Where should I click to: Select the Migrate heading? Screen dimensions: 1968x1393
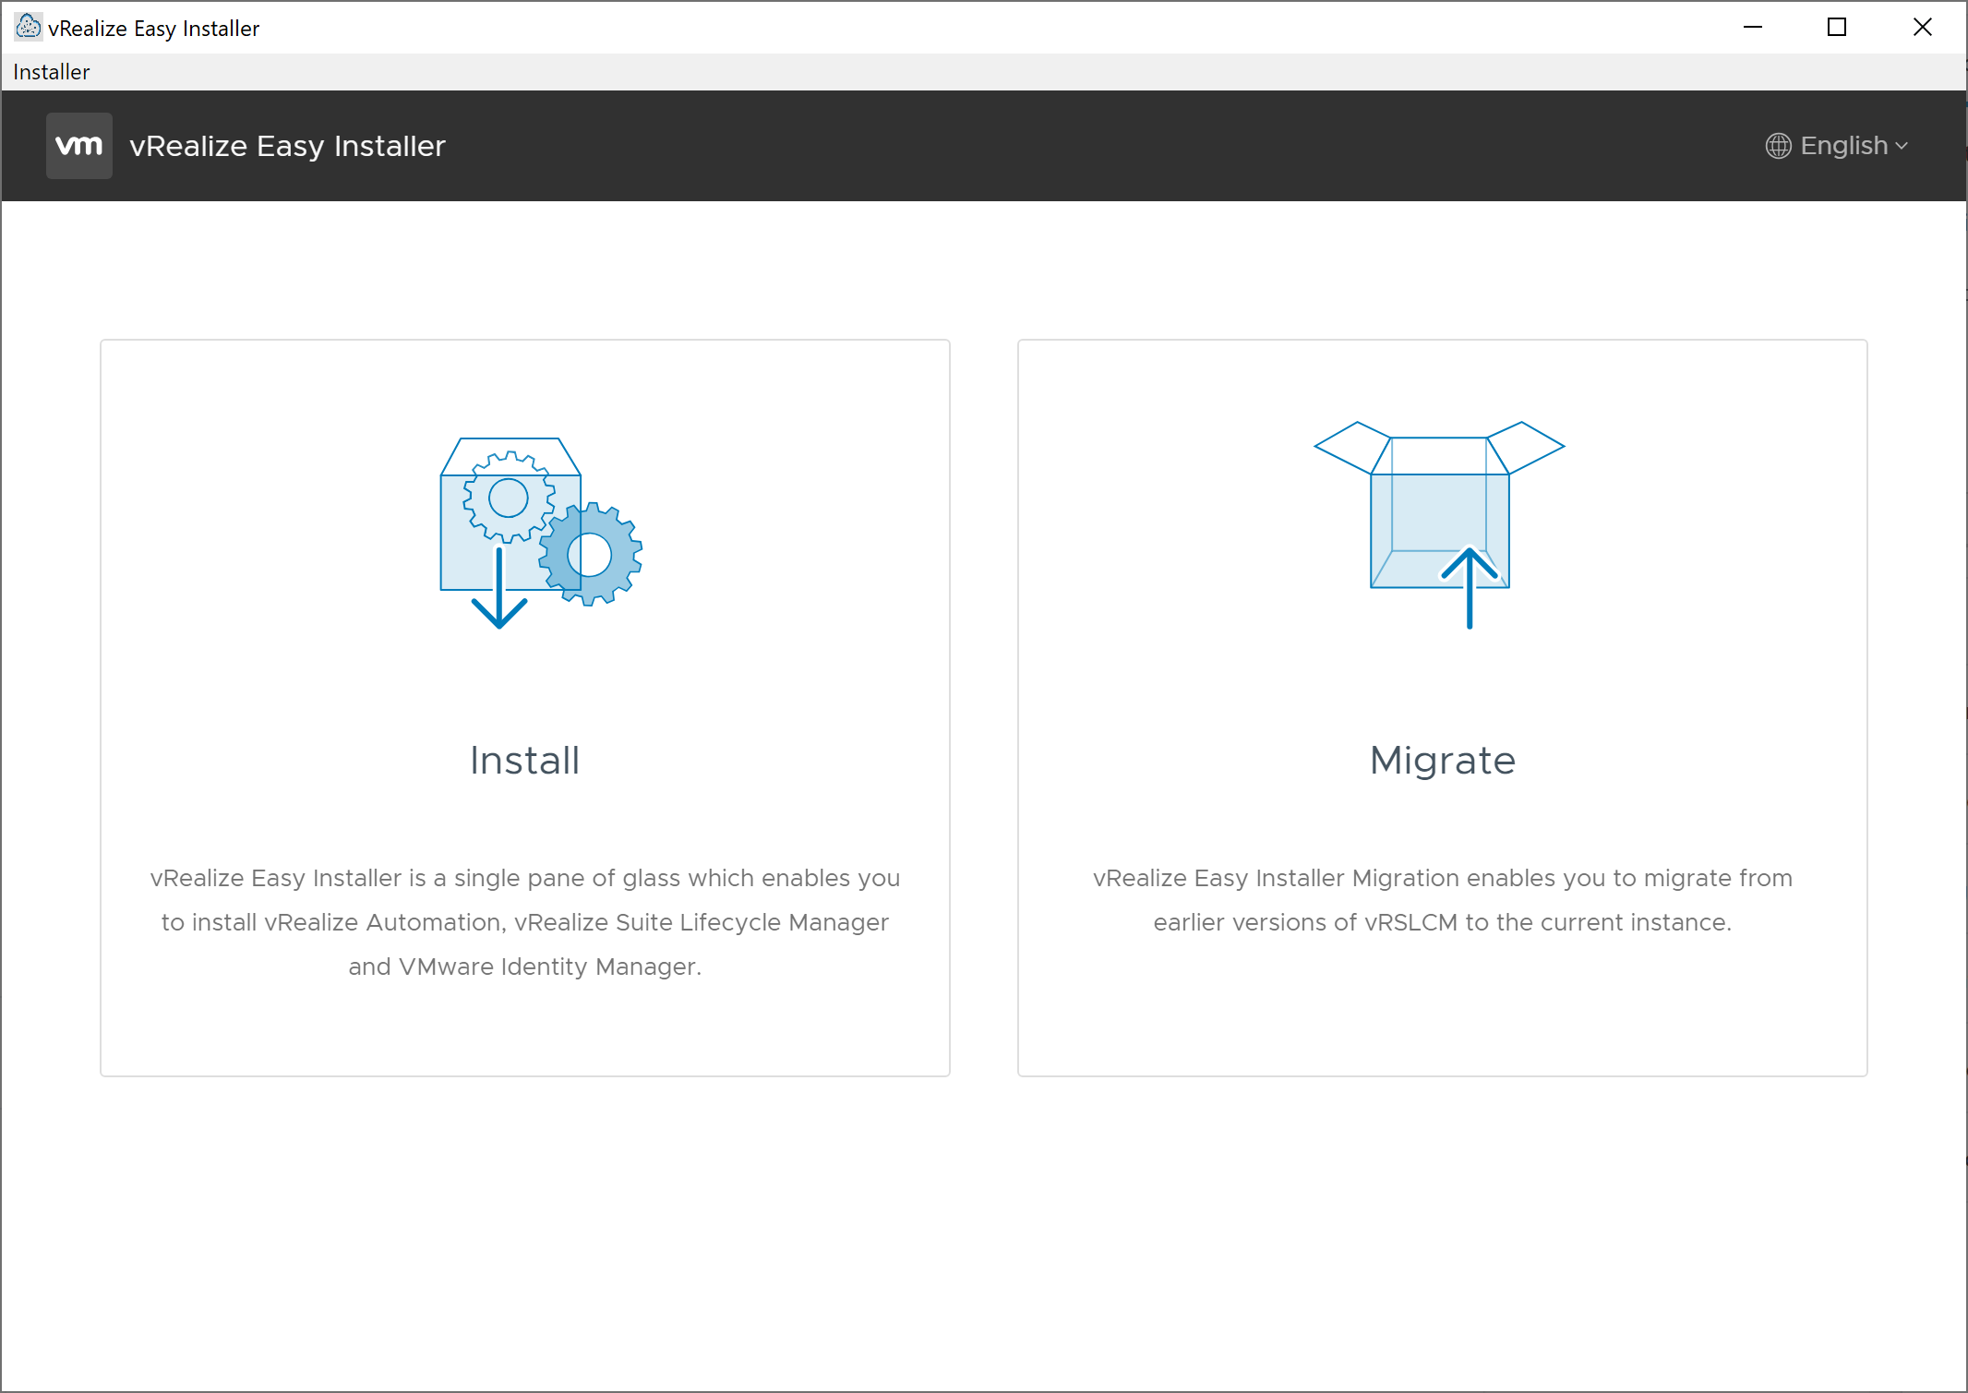(1442, 761)
